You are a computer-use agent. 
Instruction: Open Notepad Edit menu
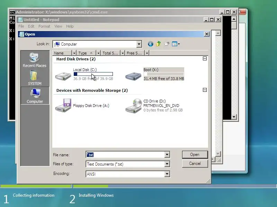31,26
